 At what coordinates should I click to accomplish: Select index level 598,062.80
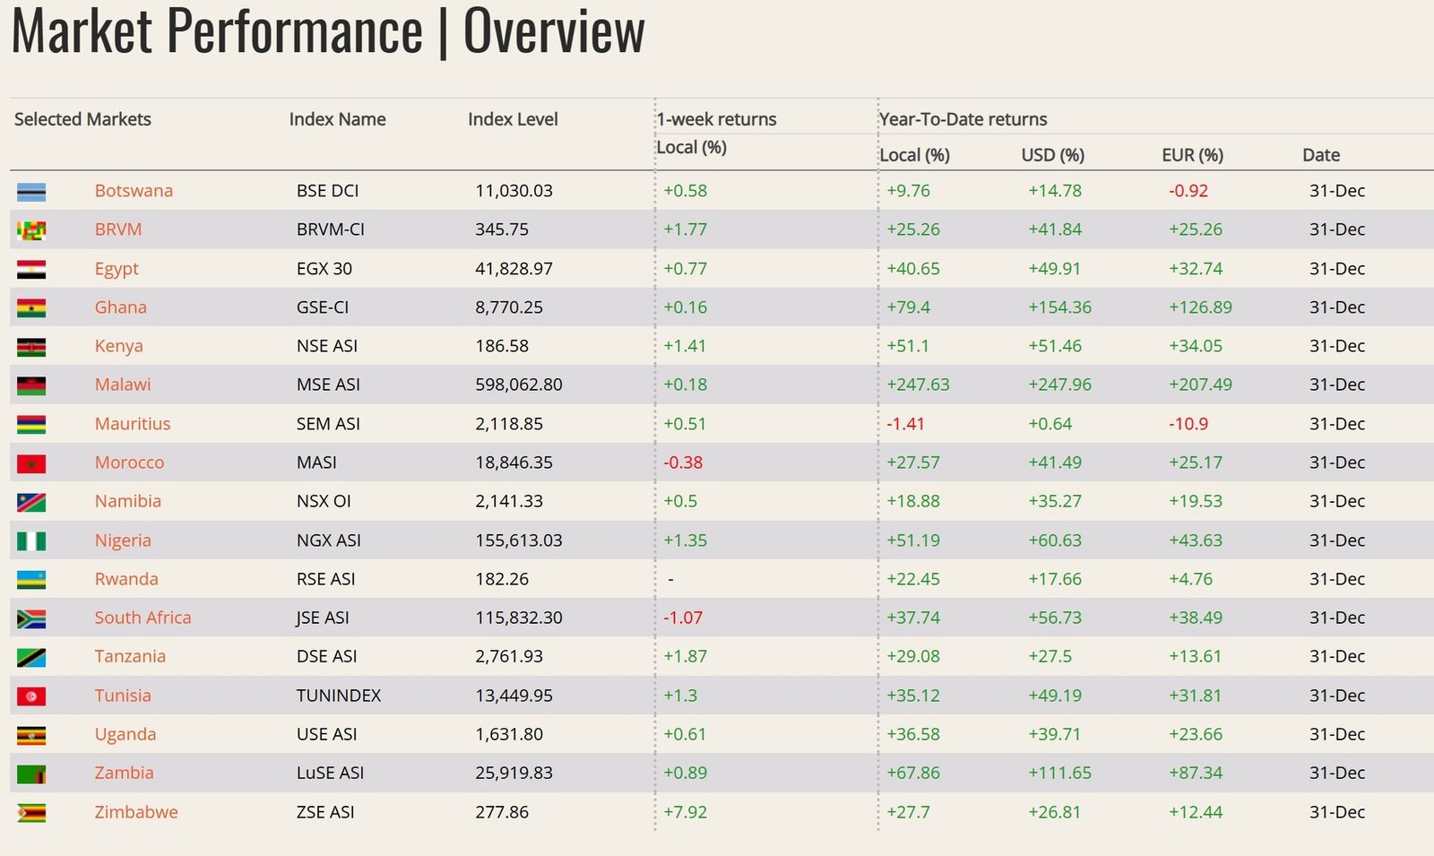point(519,384)
